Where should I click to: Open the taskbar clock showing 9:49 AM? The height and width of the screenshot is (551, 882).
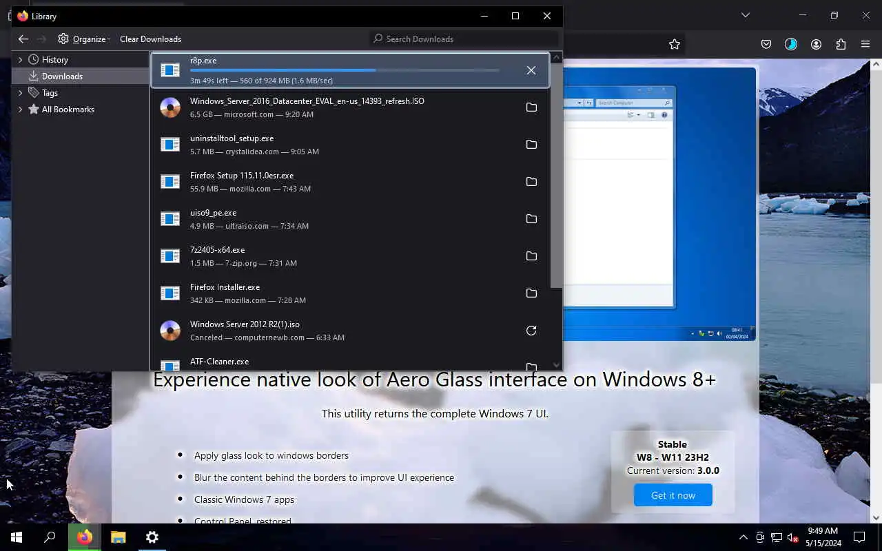click(x=823, y=537)
